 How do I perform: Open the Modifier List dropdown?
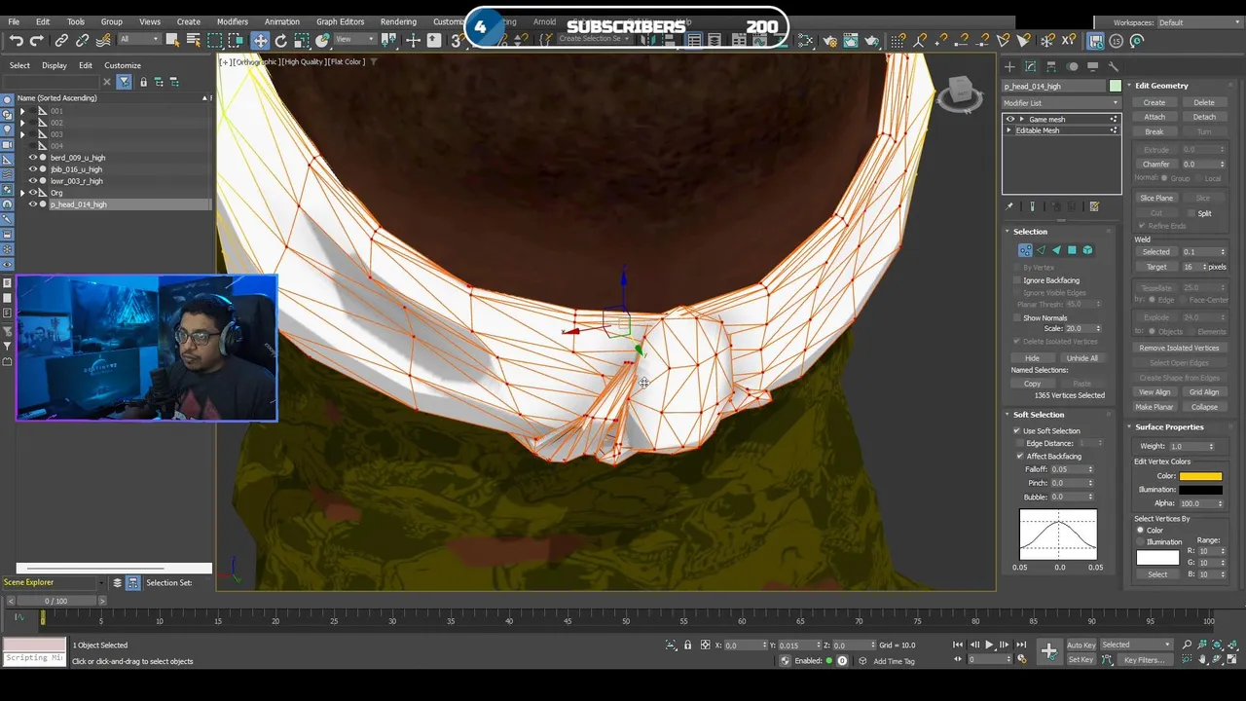tap(1062, 103)
